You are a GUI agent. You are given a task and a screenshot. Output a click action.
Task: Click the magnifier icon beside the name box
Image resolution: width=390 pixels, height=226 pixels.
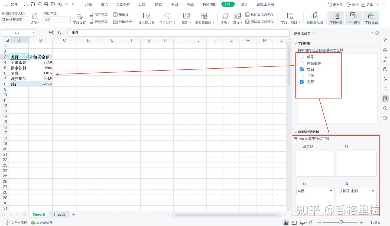pos(51,33)
